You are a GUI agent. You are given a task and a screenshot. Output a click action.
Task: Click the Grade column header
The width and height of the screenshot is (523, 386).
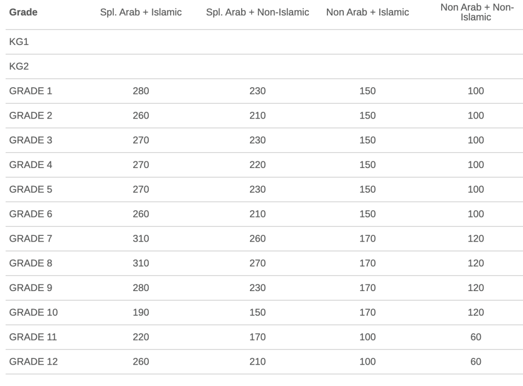(23, 13)
